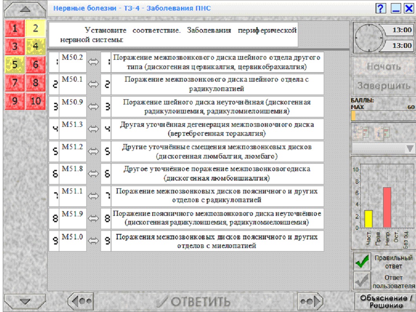This screenshot has height=312, width=416.
Task: Click the 'Завершить' button
Action: 384,86
